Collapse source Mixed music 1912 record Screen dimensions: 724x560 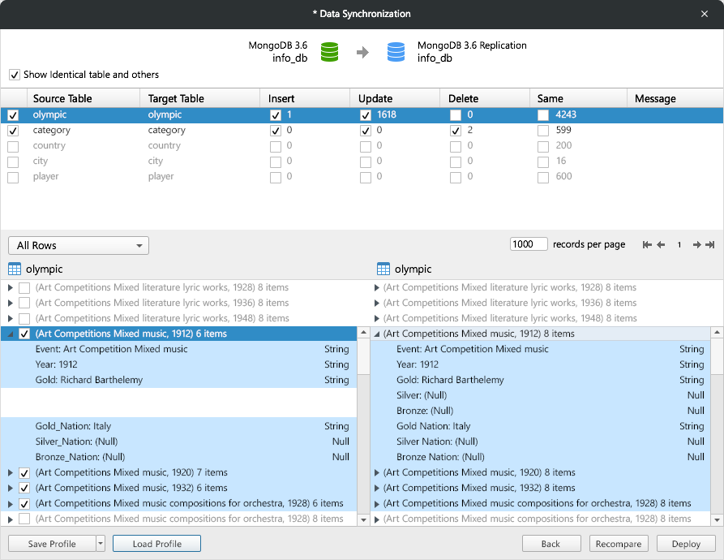click(11, 334)
